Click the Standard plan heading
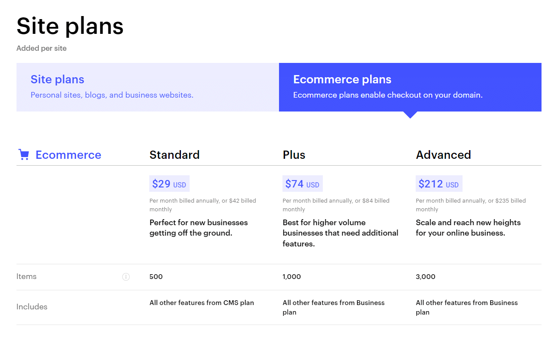 tap(174, 154)
